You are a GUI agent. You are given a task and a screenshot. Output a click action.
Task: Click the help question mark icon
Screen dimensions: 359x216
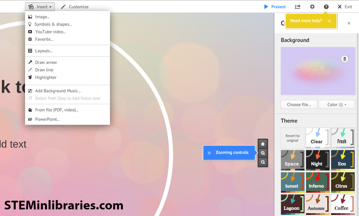coord(326,7)
